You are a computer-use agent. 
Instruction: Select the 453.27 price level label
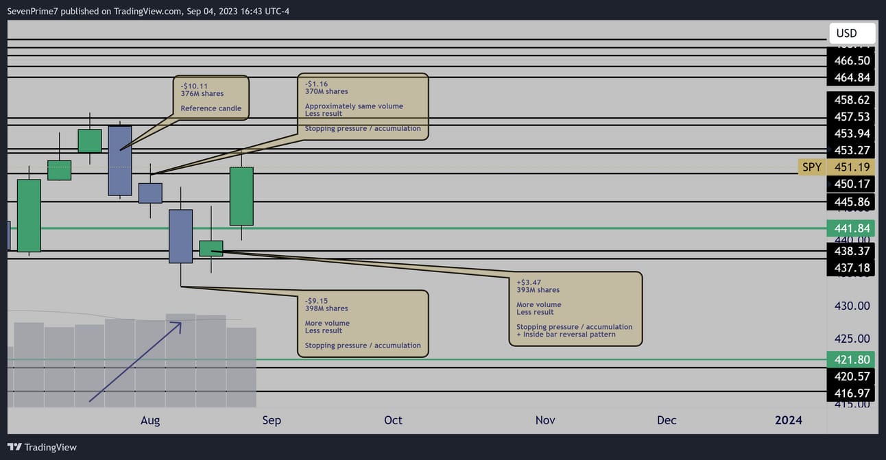[x=852, y=150]
